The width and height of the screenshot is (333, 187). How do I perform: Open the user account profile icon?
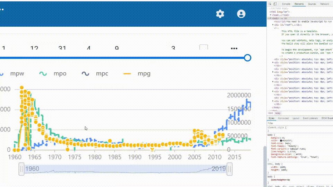pyautogui.click(x=241, y=14)
